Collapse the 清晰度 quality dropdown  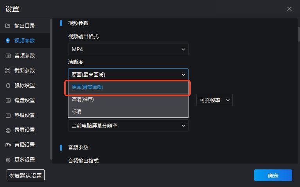point(128,75)
